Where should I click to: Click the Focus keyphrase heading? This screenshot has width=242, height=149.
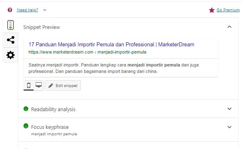(50, 127)
